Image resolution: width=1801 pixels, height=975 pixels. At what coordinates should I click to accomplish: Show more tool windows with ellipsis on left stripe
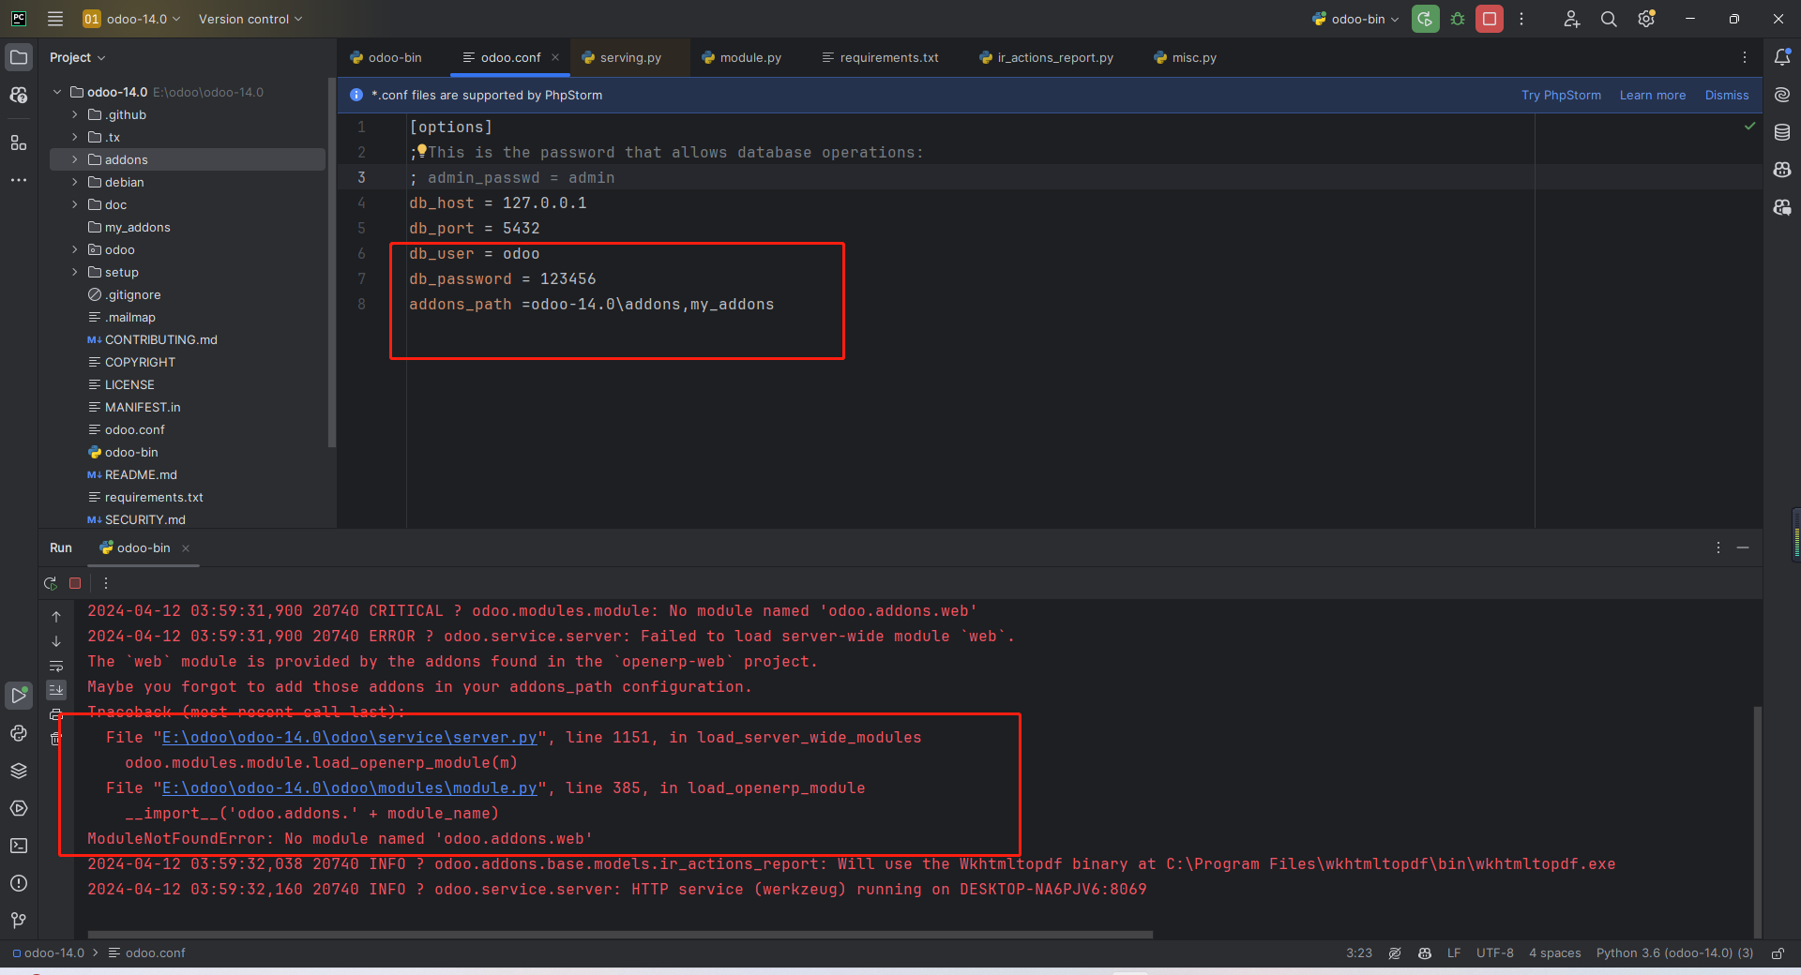tap(19, 180)
